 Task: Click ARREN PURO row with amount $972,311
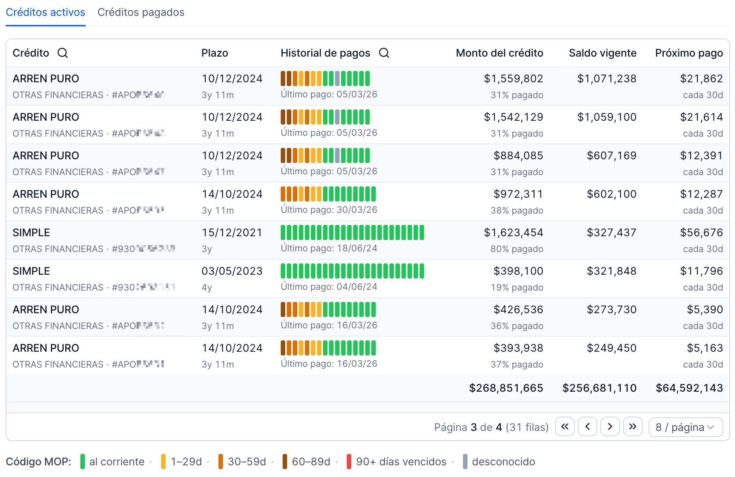[x=367, y=202]
